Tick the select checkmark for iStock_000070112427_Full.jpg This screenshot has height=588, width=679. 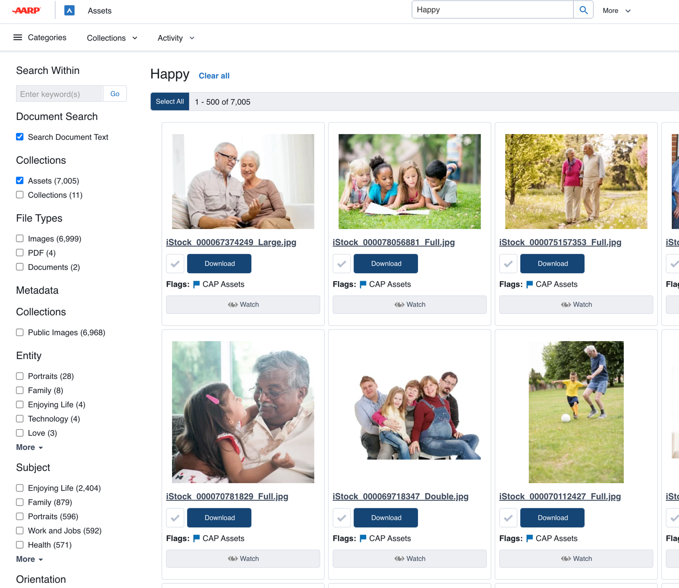point(508,518)
